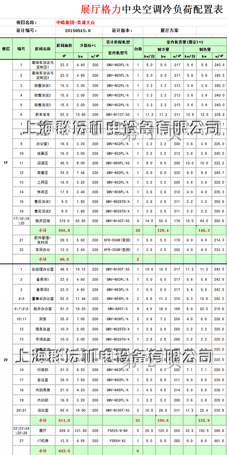Viewport: 227px width, 455px height.
Task: Select the 房间面积 column header
Action: [x=63, y=46]
